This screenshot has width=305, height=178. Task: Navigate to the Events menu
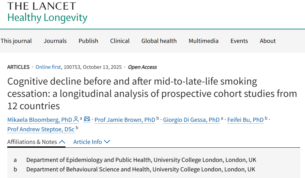(x=239, y=41)
